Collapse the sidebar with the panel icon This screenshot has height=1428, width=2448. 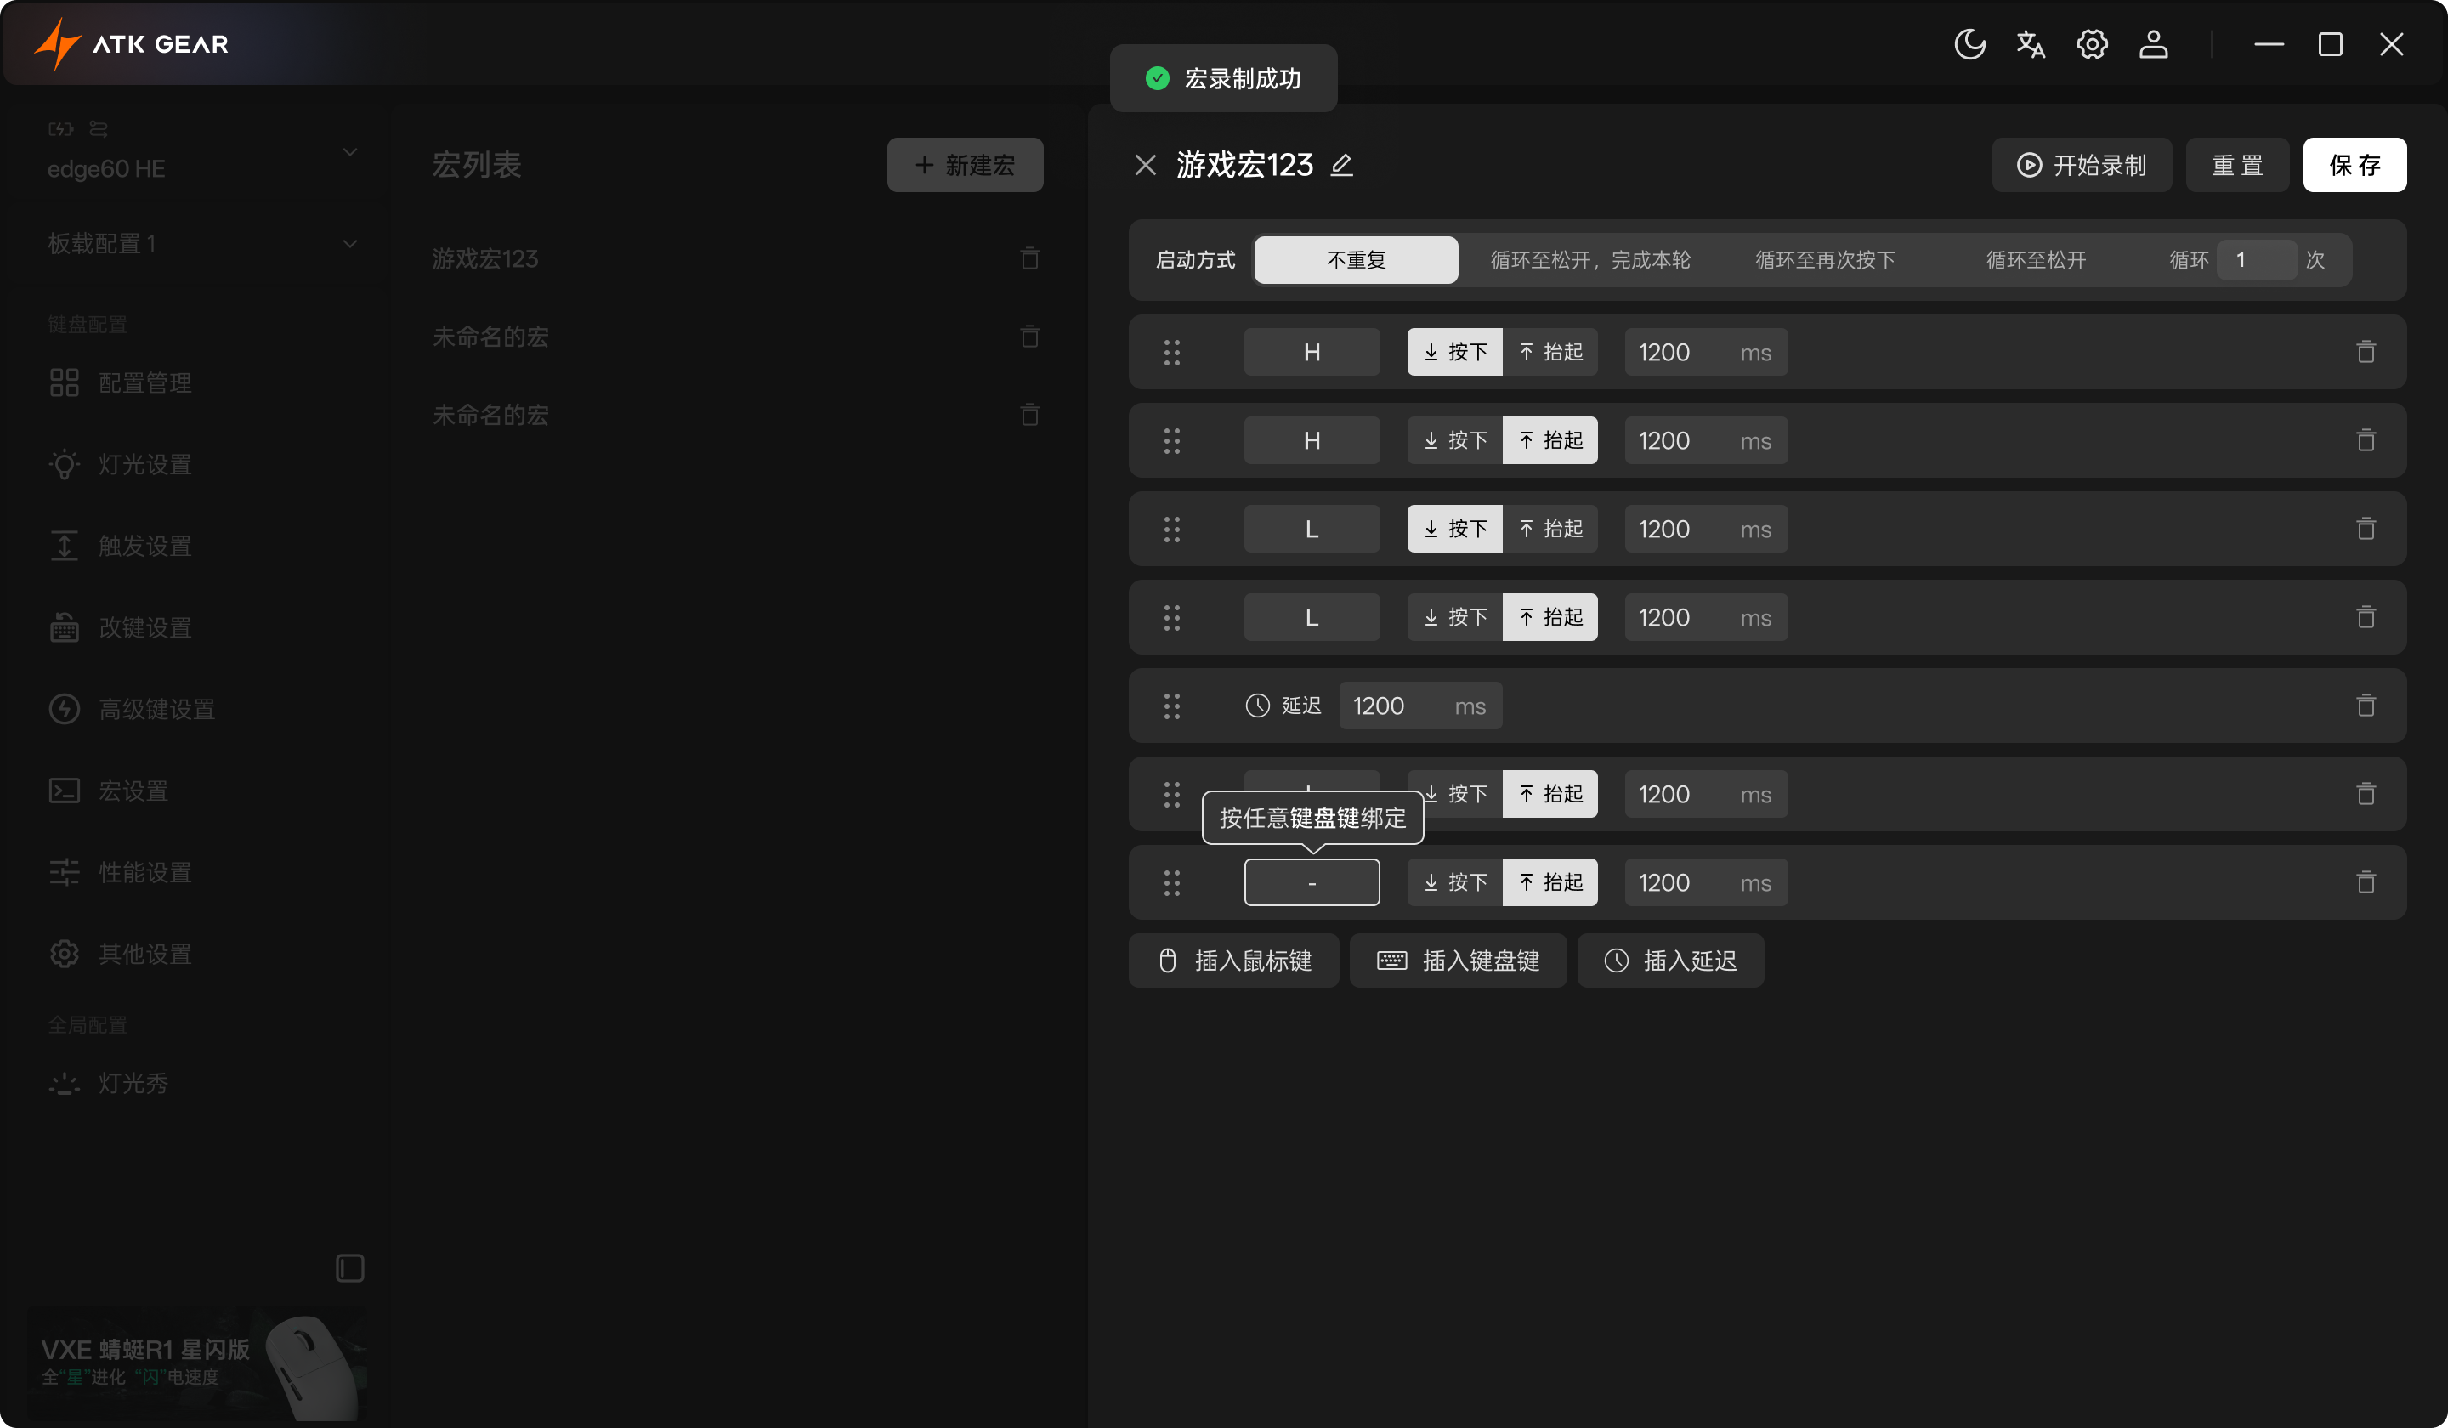349,1267
